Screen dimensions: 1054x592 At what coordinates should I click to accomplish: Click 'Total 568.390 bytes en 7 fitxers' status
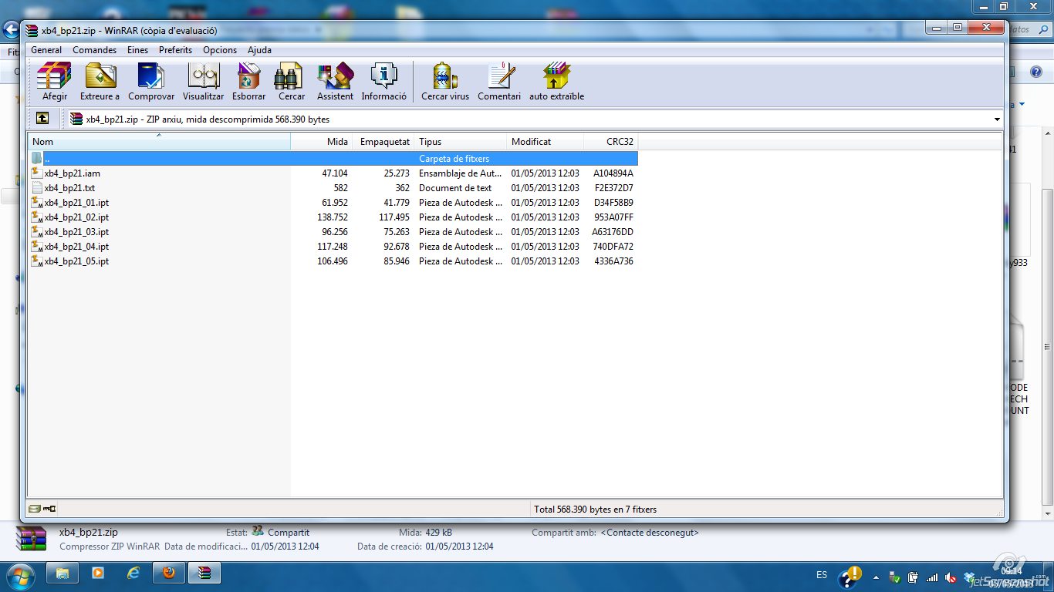click(x=595, y=510)
